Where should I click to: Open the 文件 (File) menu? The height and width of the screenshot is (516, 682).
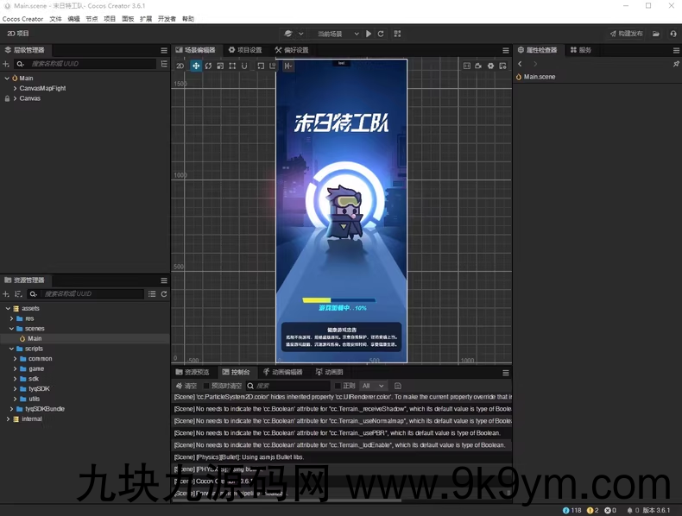(x=55, y=19)
